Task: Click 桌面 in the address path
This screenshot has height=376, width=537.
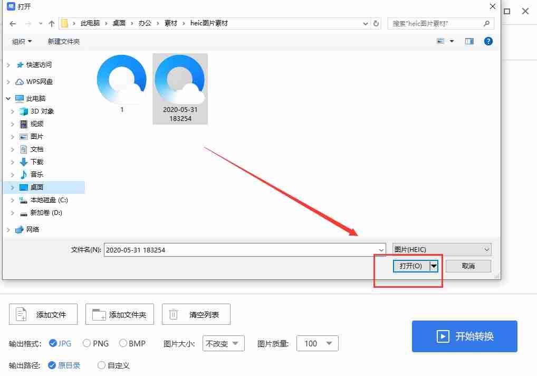Action: 119,23
